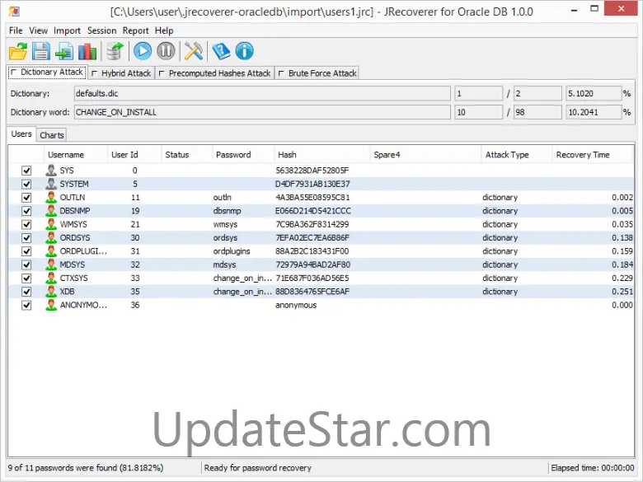Open the View menu

click(x=38, y=30)
